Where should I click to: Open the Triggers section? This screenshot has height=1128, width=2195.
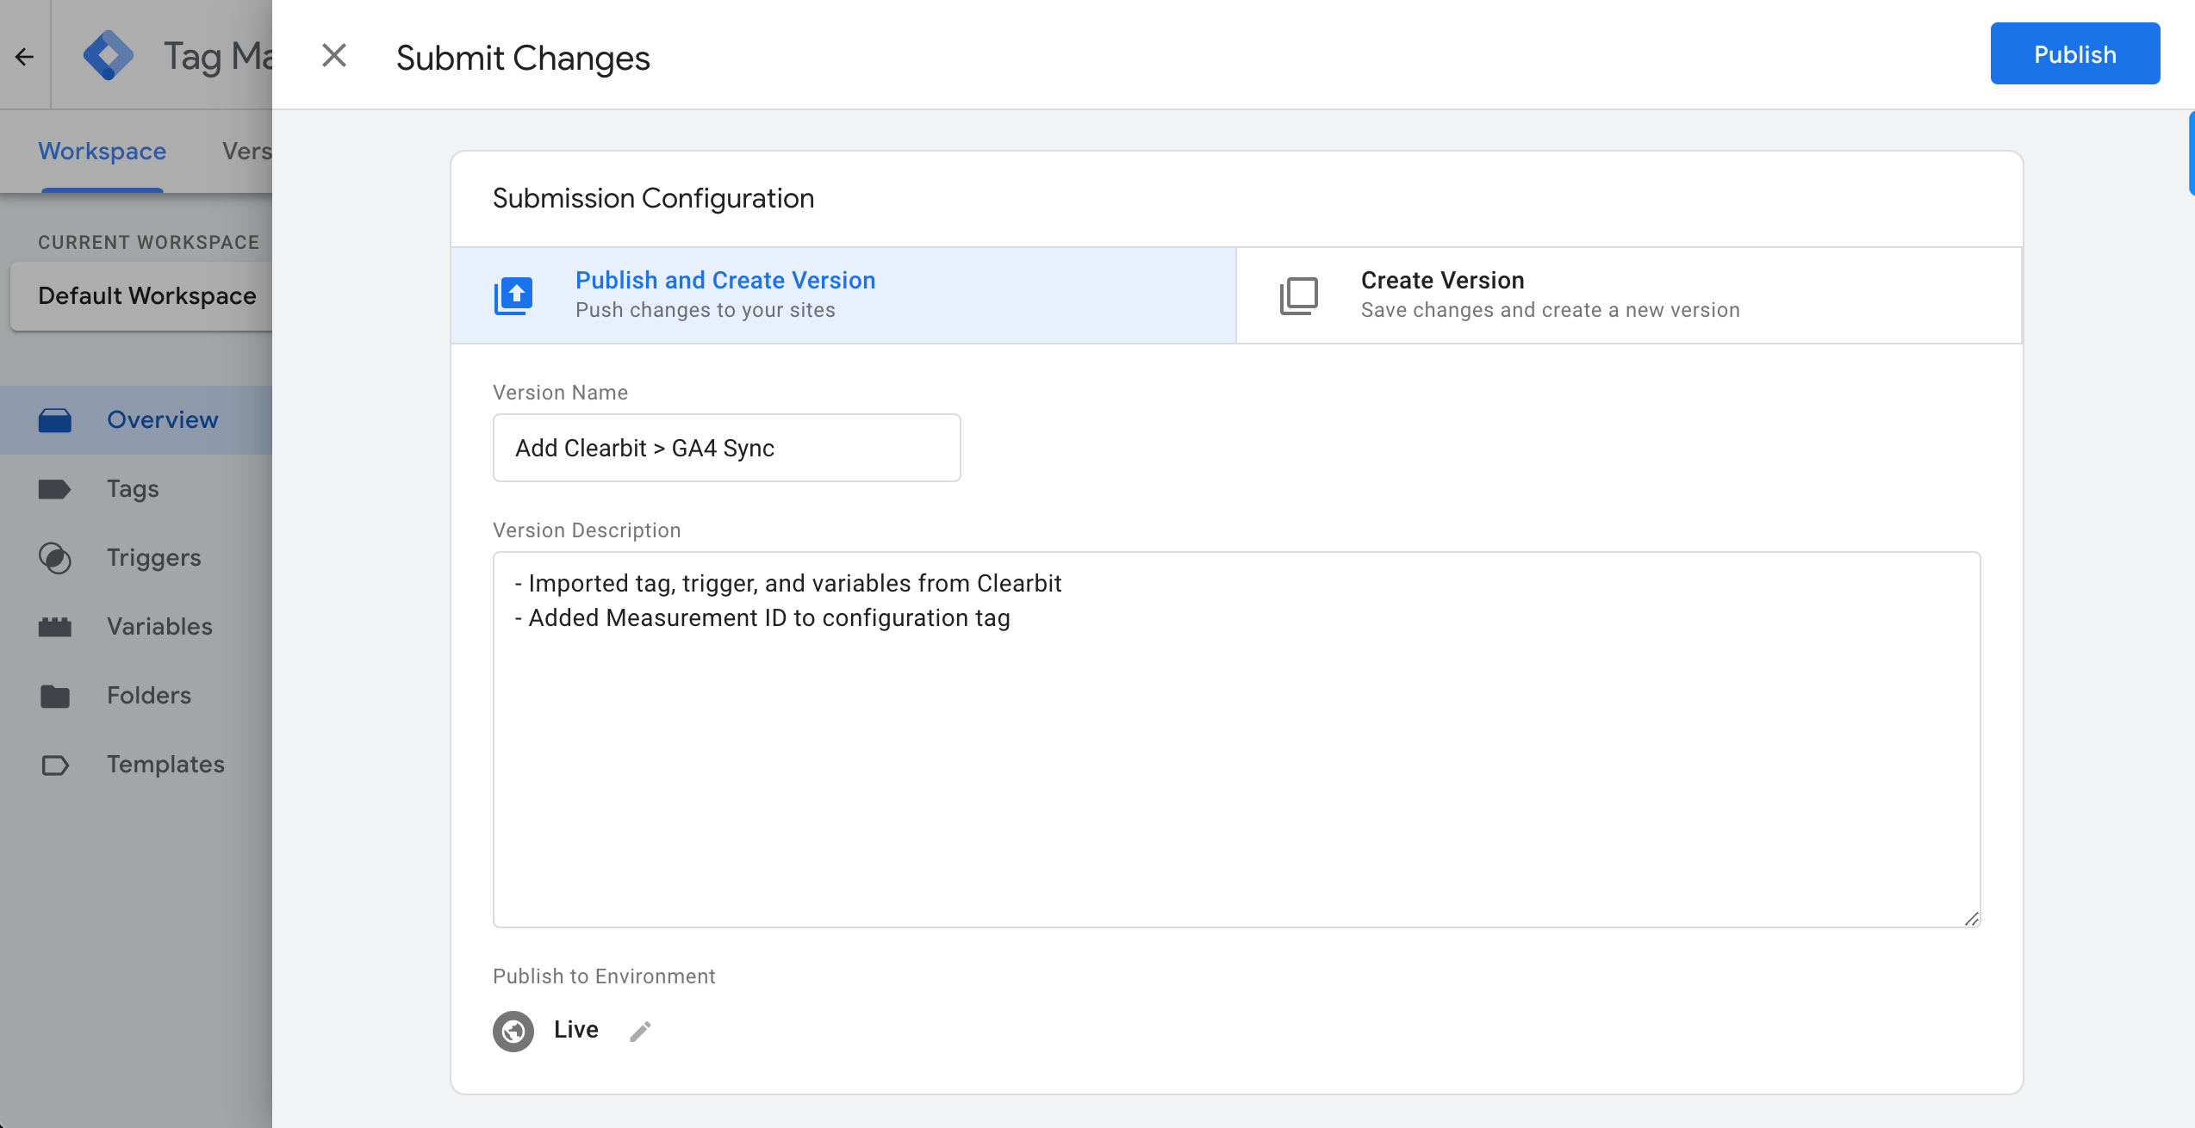pos(136,558)
